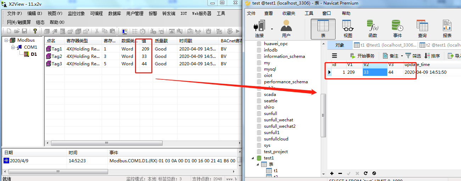The width and height of the screenshot is (461, 181).
Task: Click the Open folder icon in X2View toolbar
Action: (x=17, y=31)
